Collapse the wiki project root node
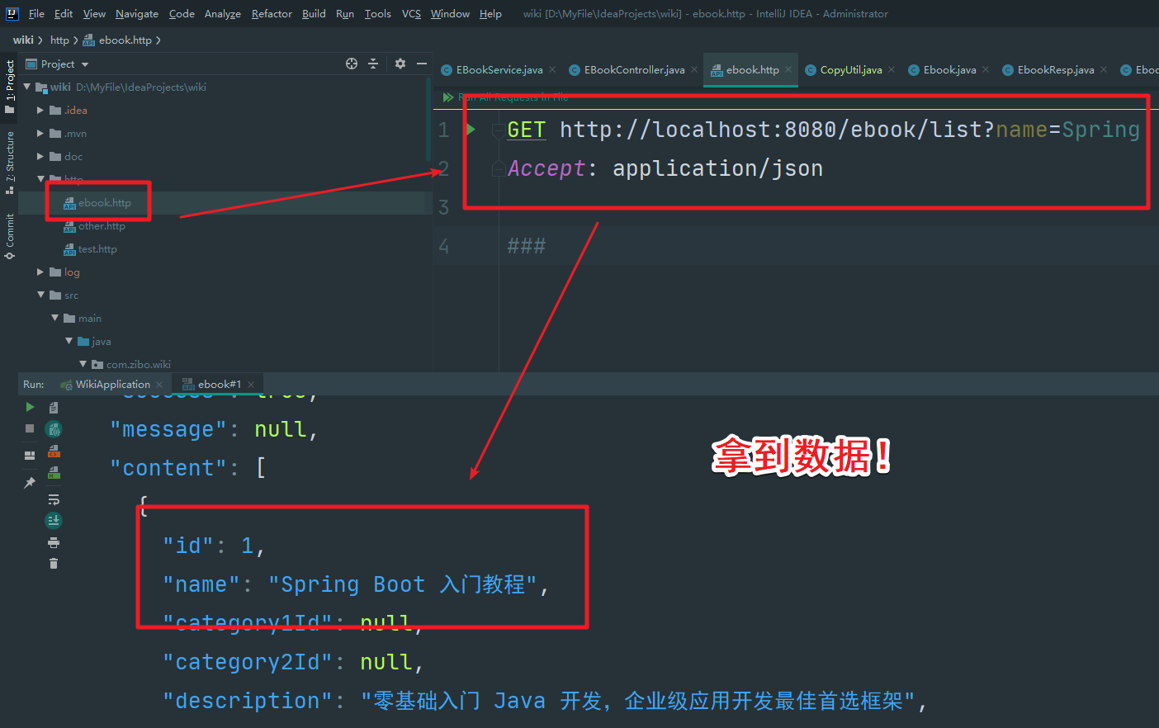Image resolution: width=1159 pixels, height=728 pixels. [27, 86]
